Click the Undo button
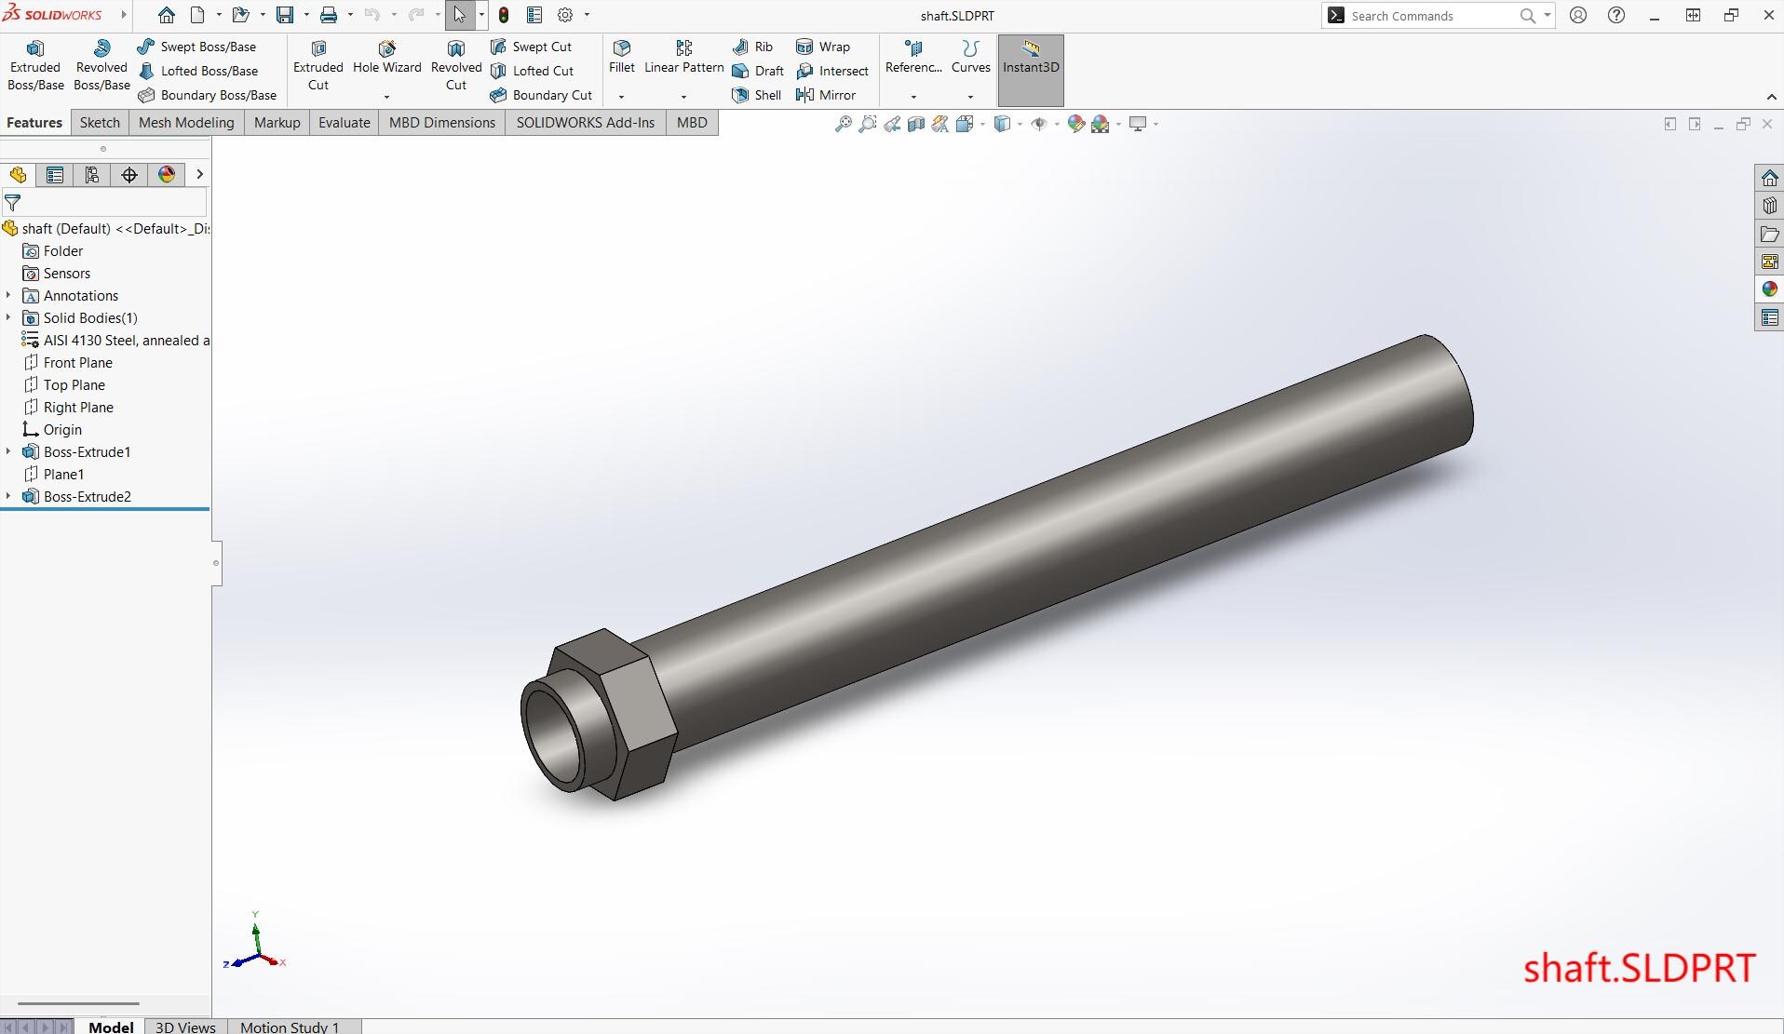The height and width of the screenshot is (1034, 1784). [372, 15]
